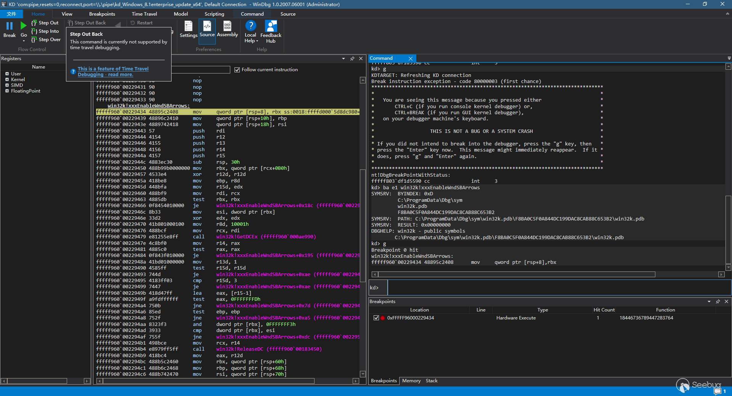Image resolution: width=732 pixels, height=396 pixels.
Task: Switch to the Source ribbon tab
Action: tap(288, 14)
